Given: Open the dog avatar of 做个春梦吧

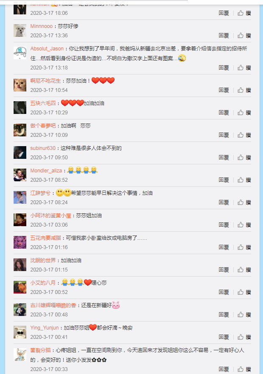Looking at the screenshot, I should tap(20, 130).
